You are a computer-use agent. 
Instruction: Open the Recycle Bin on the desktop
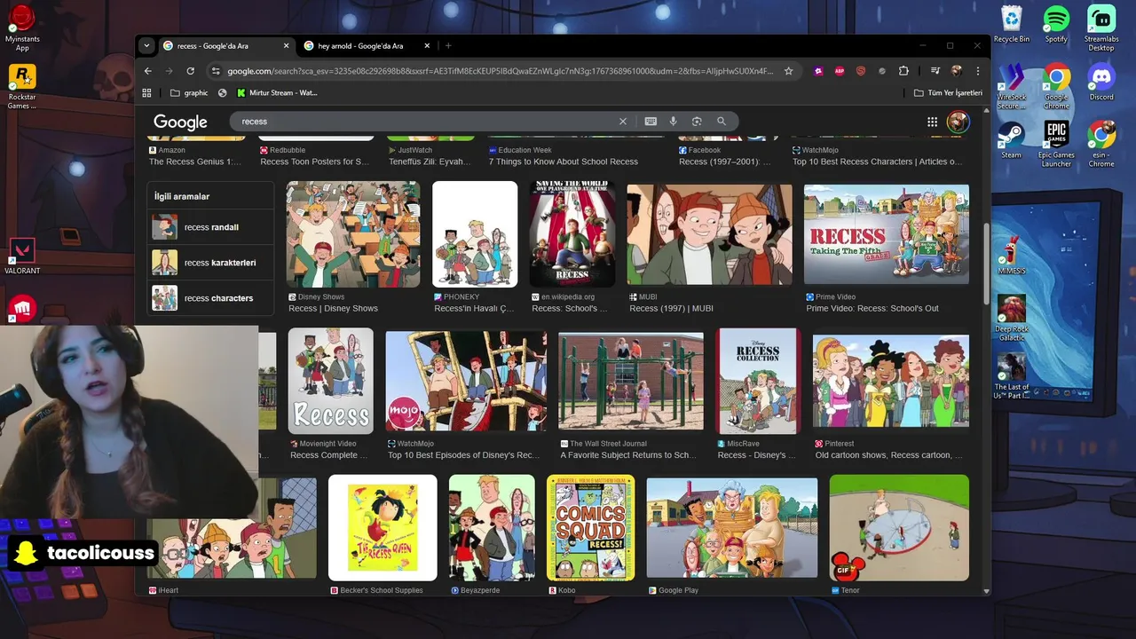pos(1012,24)
